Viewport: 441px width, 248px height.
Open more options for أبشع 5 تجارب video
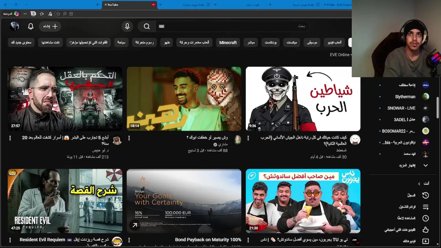(10, 138)
